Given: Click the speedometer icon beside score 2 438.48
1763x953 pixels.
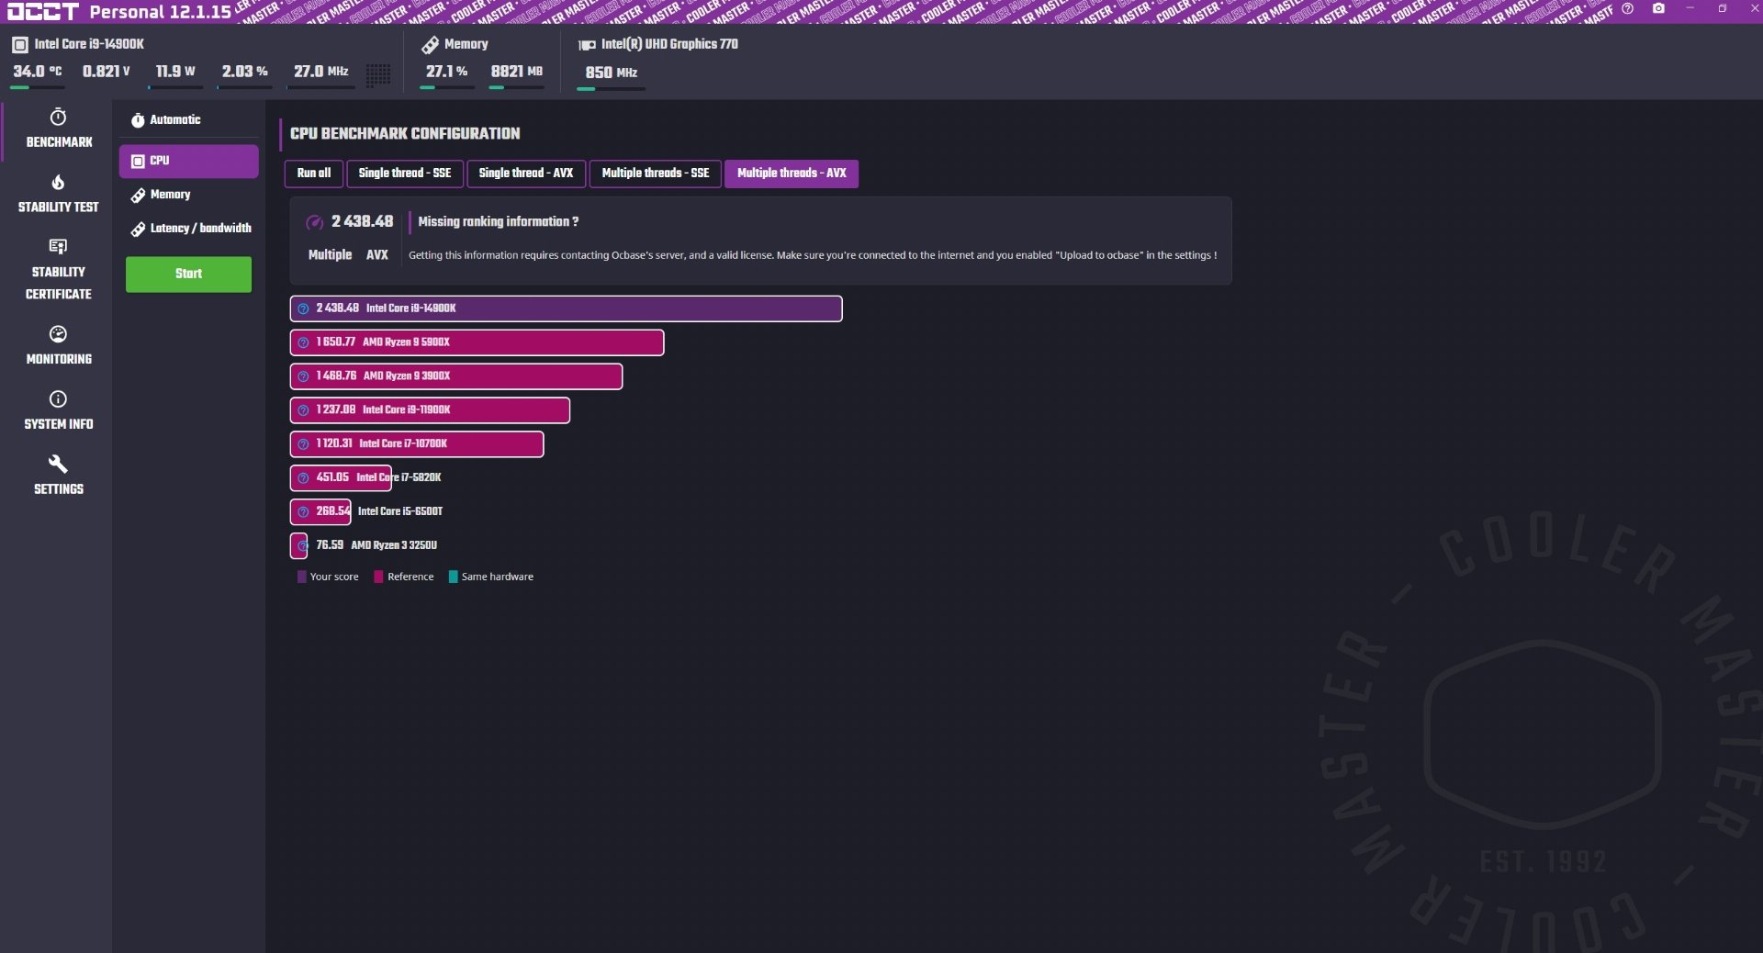Looking at the screenshot, I should coord(314,222).
